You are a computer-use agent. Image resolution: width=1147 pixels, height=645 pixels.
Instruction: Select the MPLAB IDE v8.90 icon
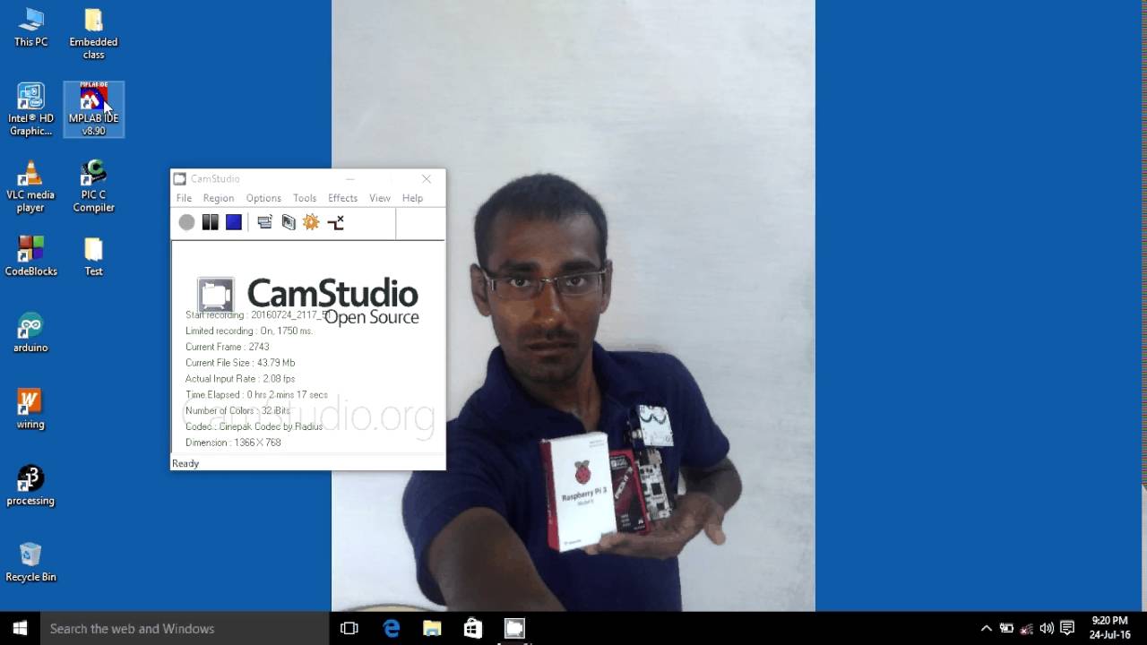pyautogui.click(x=93, y=110)
